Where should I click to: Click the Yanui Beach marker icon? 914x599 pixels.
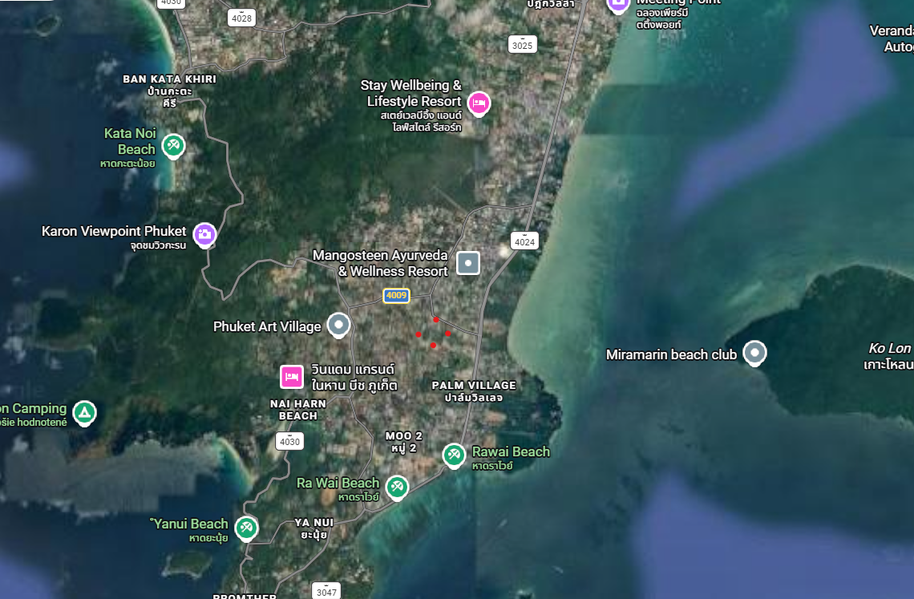[x=246, y=528]
